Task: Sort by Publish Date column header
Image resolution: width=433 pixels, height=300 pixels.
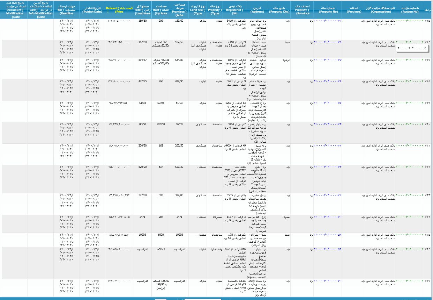Action: click(x=92, y=9)
